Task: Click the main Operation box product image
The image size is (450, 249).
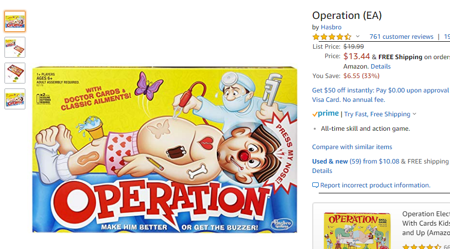Action: [165, 150]
